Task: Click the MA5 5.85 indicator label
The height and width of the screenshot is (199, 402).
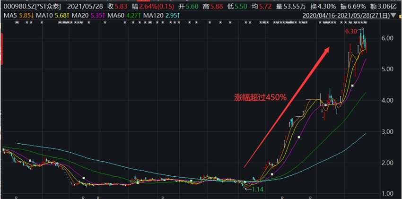Action: point(19,16)
